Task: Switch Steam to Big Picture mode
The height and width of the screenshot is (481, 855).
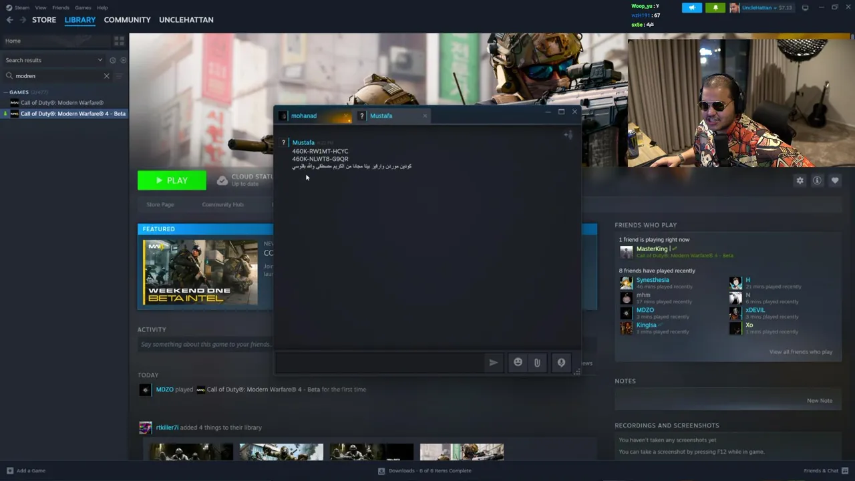Action: (x=805, y=7)
